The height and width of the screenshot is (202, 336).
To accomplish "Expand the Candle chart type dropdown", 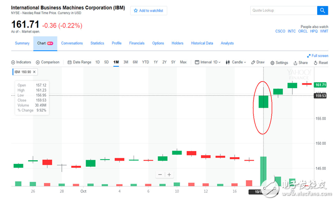I will (x=236, y=62).
